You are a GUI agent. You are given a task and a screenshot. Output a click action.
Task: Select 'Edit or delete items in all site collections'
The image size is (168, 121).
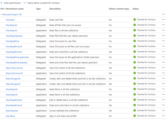point(68,100)
